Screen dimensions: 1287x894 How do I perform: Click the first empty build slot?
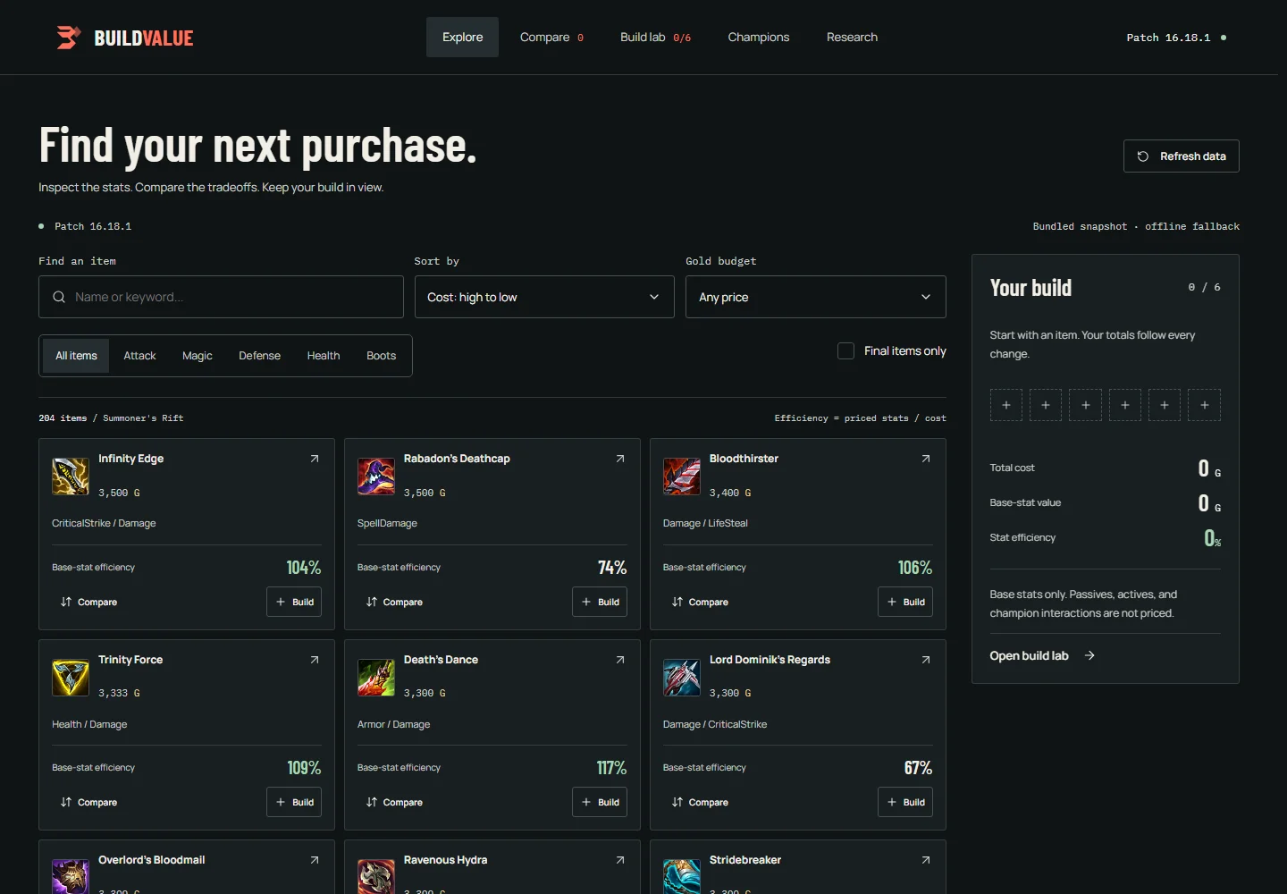pos(1006,405)
